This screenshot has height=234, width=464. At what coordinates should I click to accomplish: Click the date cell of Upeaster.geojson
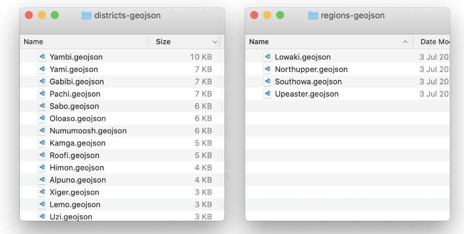434,94
